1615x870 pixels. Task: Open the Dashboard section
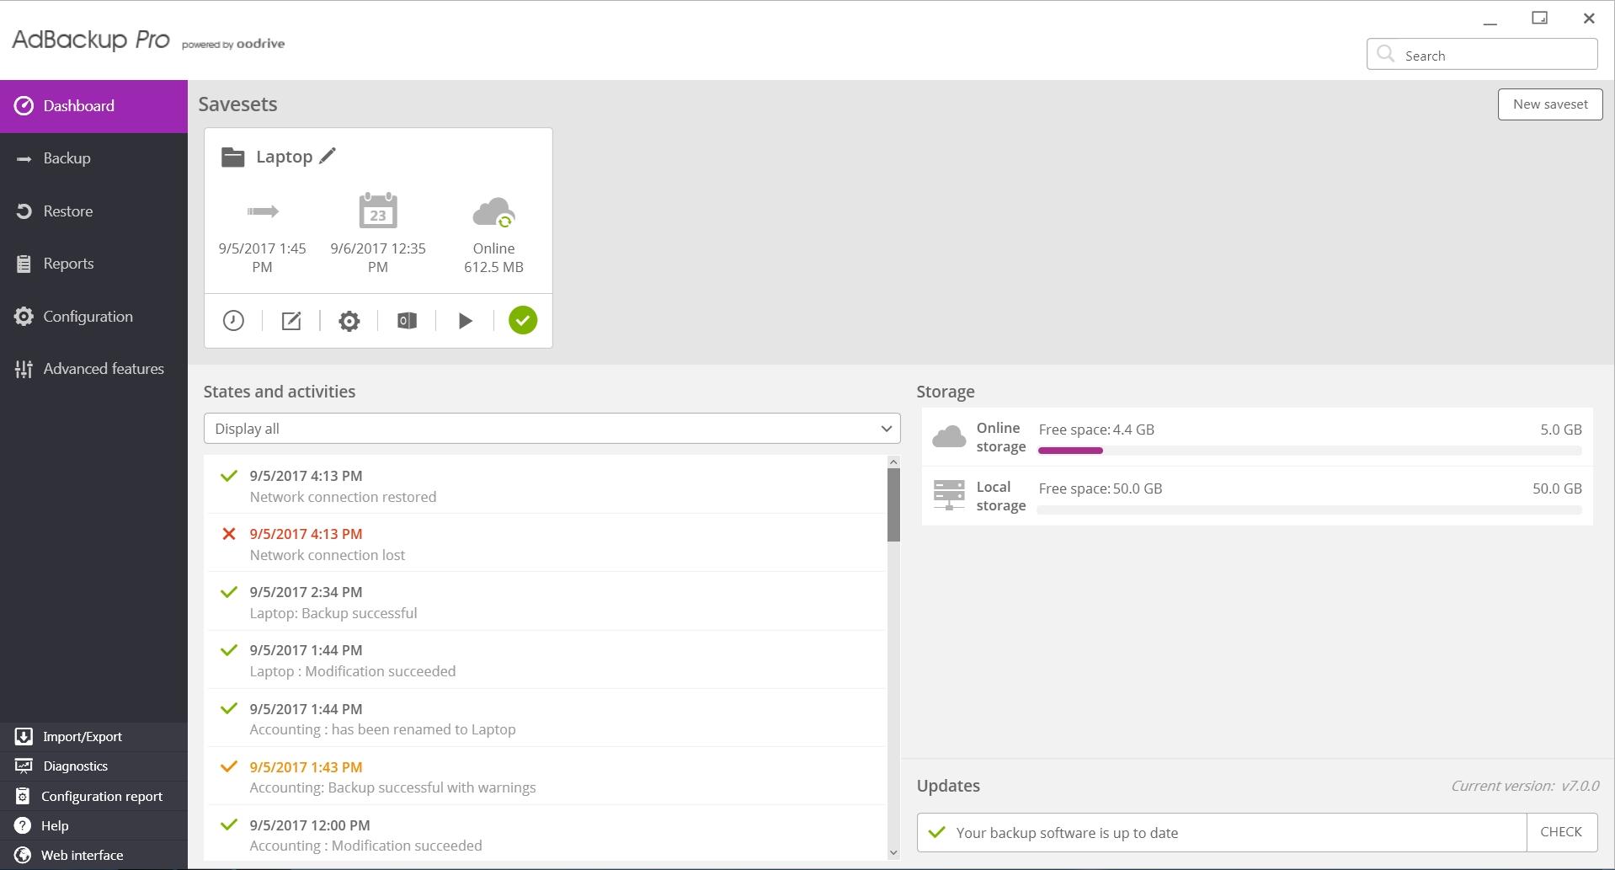93,106
